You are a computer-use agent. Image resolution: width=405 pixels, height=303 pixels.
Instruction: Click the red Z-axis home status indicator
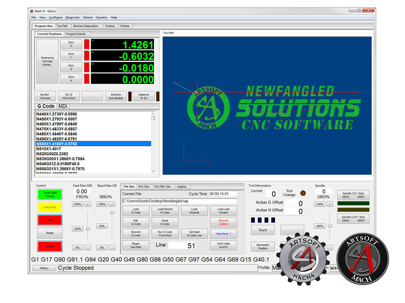tap(87, 67)
